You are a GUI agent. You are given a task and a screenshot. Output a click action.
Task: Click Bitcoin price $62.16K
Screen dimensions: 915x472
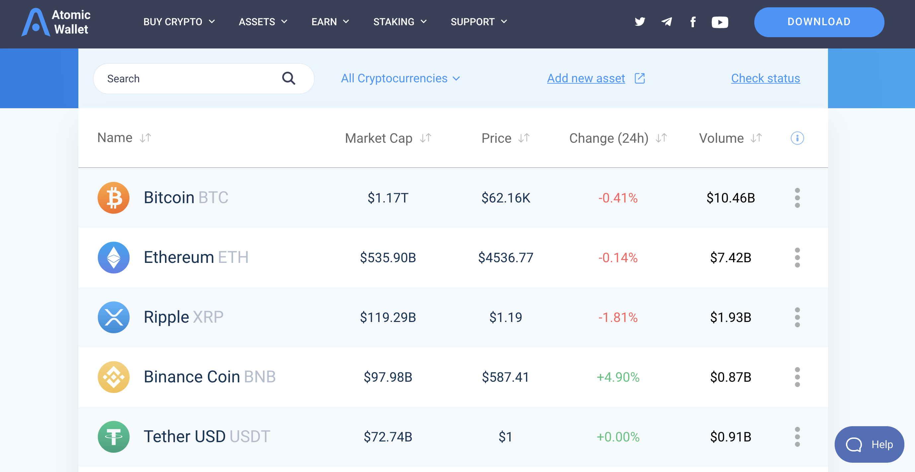tap(505, 197)
